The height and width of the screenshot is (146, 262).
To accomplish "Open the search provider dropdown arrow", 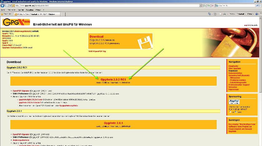I will click(x=260, y=6).
